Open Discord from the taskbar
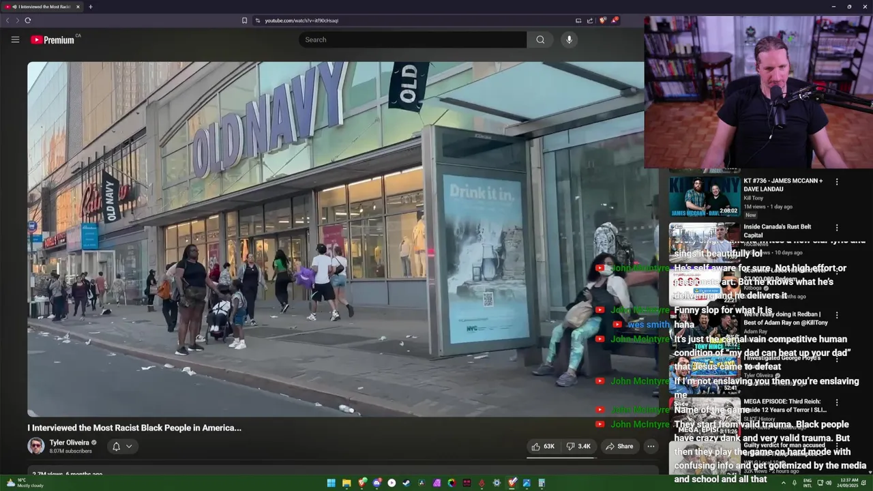Image resolution: width=873 pixels, height=491 pixels. (376, 483)
